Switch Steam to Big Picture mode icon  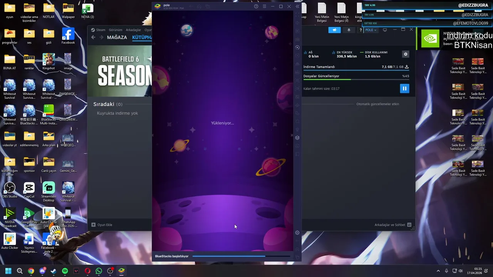[x=384, y=30]
